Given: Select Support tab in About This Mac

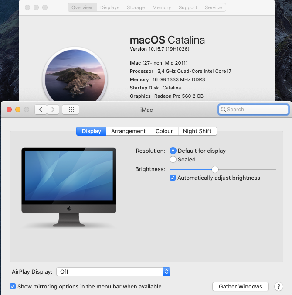Looking at the screenshot, I should [188, 7].
